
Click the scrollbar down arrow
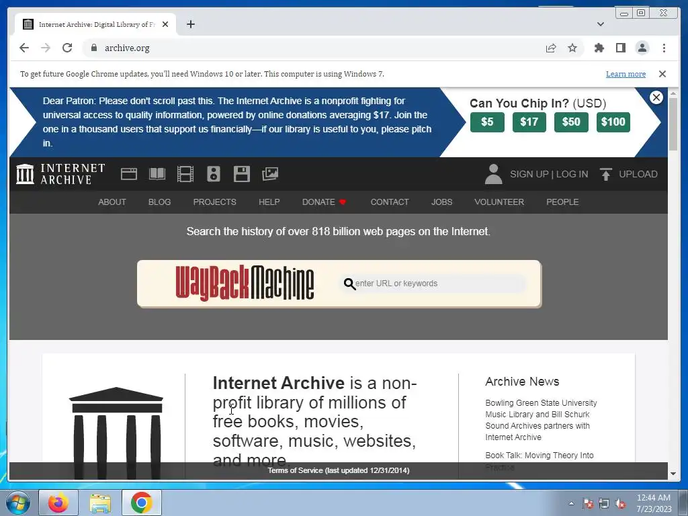(x=673, y=474)
